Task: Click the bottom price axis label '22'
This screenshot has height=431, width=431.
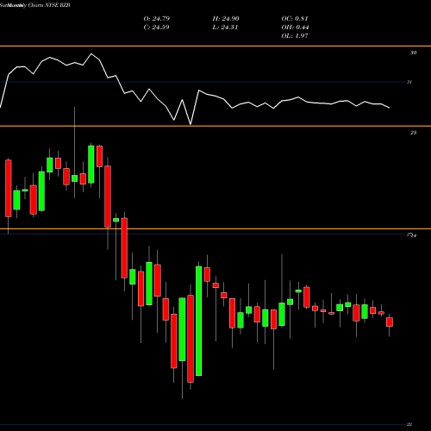Action: click(x=409, y=424)
